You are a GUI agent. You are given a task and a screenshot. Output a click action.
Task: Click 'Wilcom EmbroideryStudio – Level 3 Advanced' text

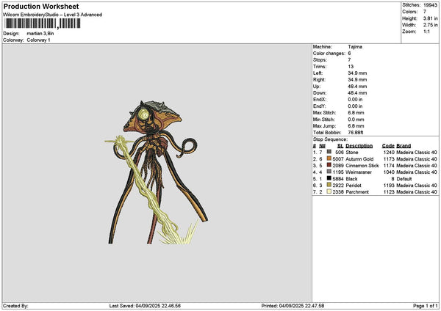pyautogui.click(x=53, y=15)
